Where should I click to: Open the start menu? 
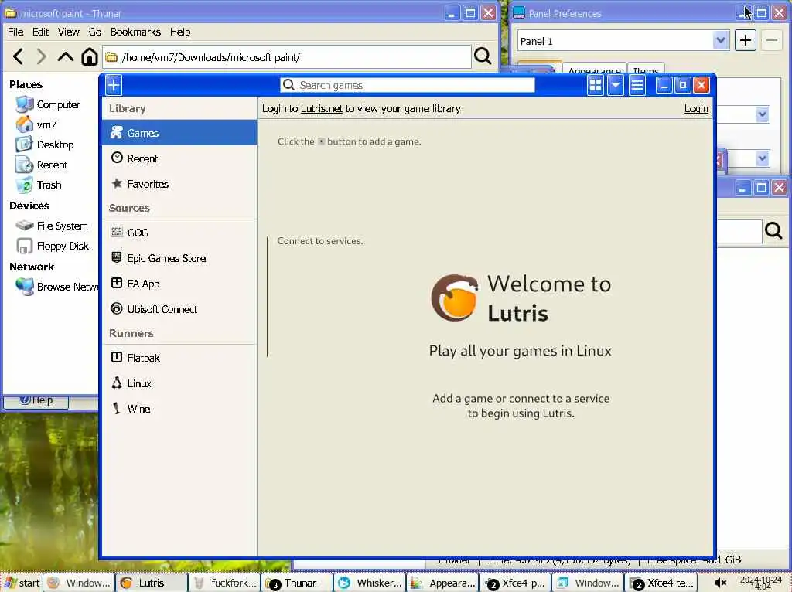(x=21, y=583)
